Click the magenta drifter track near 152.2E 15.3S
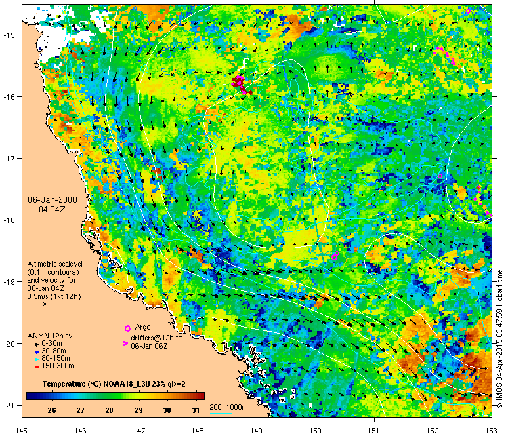 coord(444,54)
